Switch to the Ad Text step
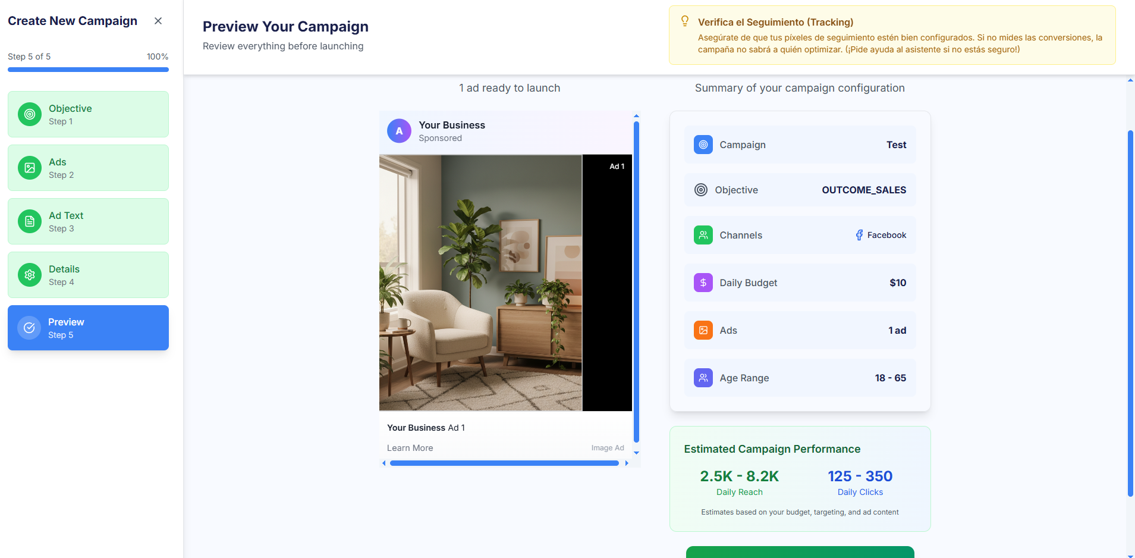This screenshot has width=1135, height=558. (88, 221)
